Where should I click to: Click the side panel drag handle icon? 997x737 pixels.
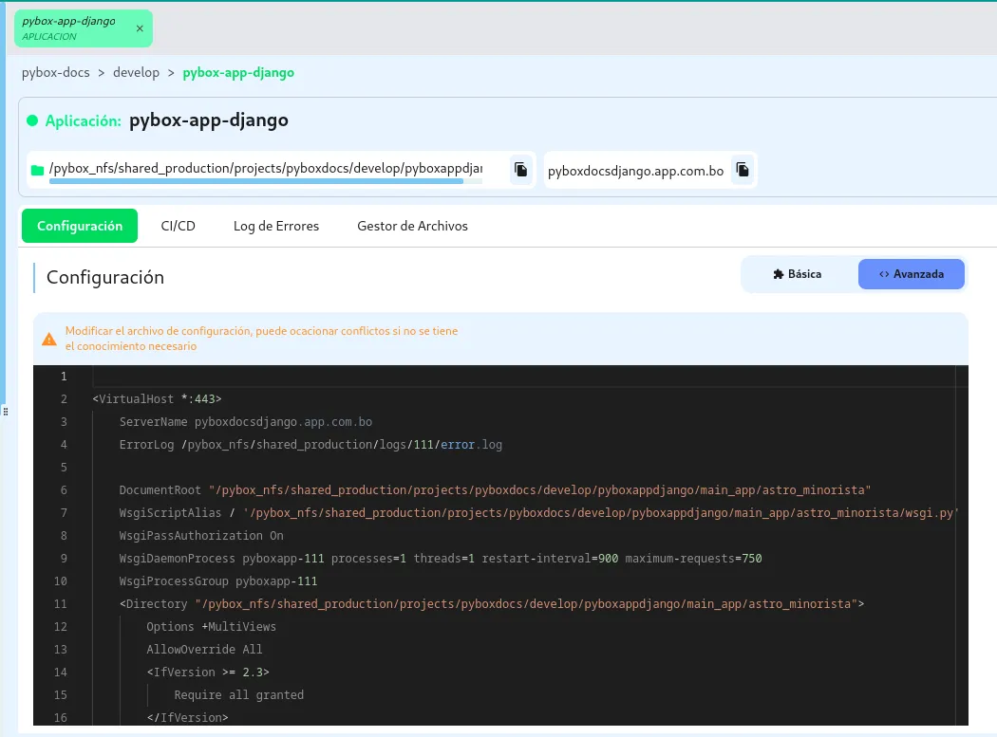[x=6, y=411]
